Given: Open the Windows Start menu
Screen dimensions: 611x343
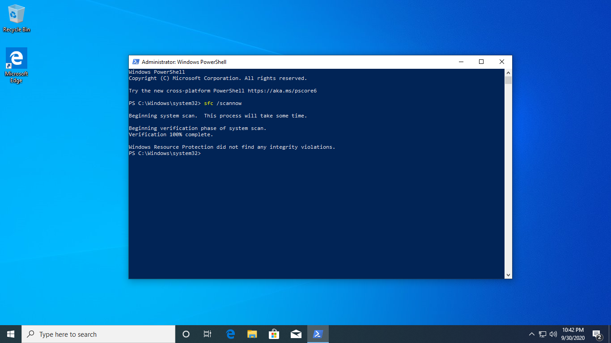Looking at the screenshot, I should [x=11, y=334].
